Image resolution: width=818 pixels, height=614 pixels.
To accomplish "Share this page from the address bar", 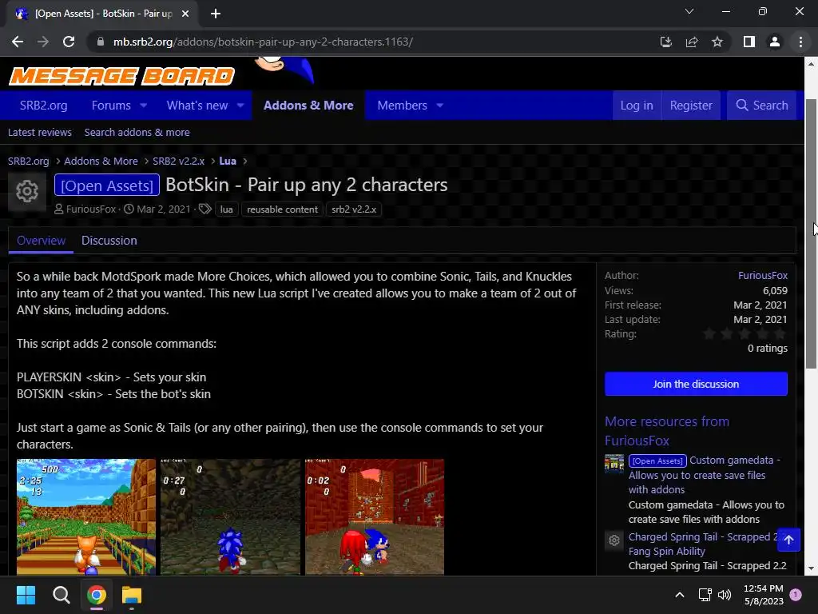I will click(692, 42).
